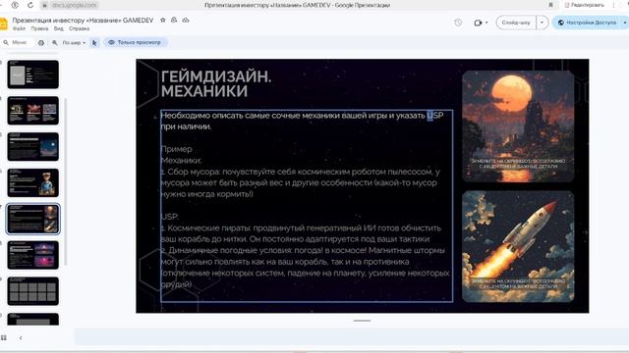Click the Космические пираты list item
Image resolution: width=629 pixels, height=353 pixels.
click(x=301, y=233)
